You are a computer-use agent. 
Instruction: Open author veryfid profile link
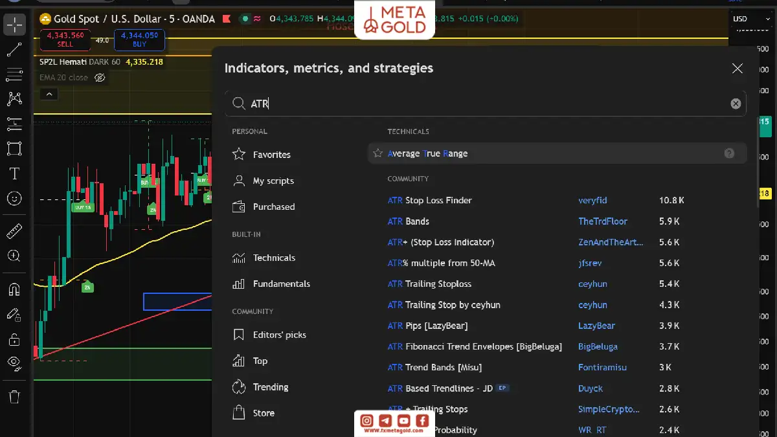point(592,201)
